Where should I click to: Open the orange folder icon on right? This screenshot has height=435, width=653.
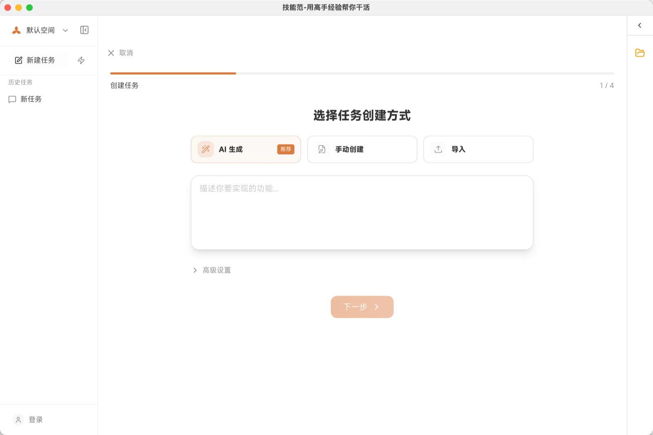[640, 53]
